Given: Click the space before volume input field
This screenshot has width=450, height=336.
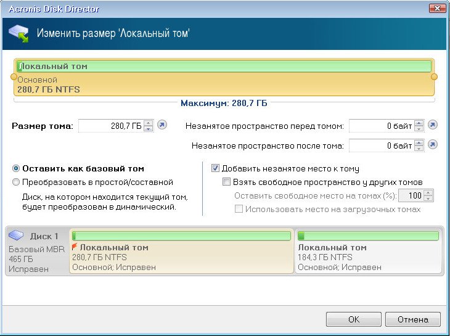Looking at the screenshot, I should (382, 126).
